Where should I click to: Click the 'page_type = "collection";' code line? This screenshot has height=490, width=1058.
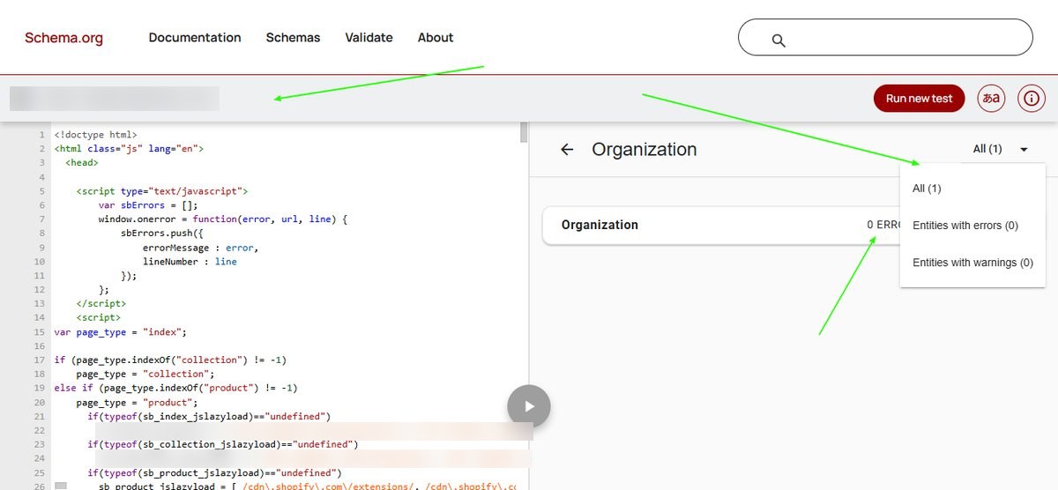[146, 375]
